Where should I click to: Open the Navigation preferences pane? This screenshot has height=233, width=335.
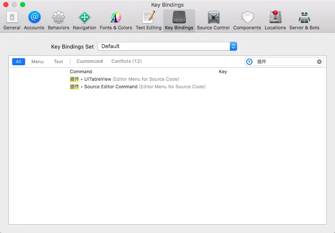pos(85,20)
